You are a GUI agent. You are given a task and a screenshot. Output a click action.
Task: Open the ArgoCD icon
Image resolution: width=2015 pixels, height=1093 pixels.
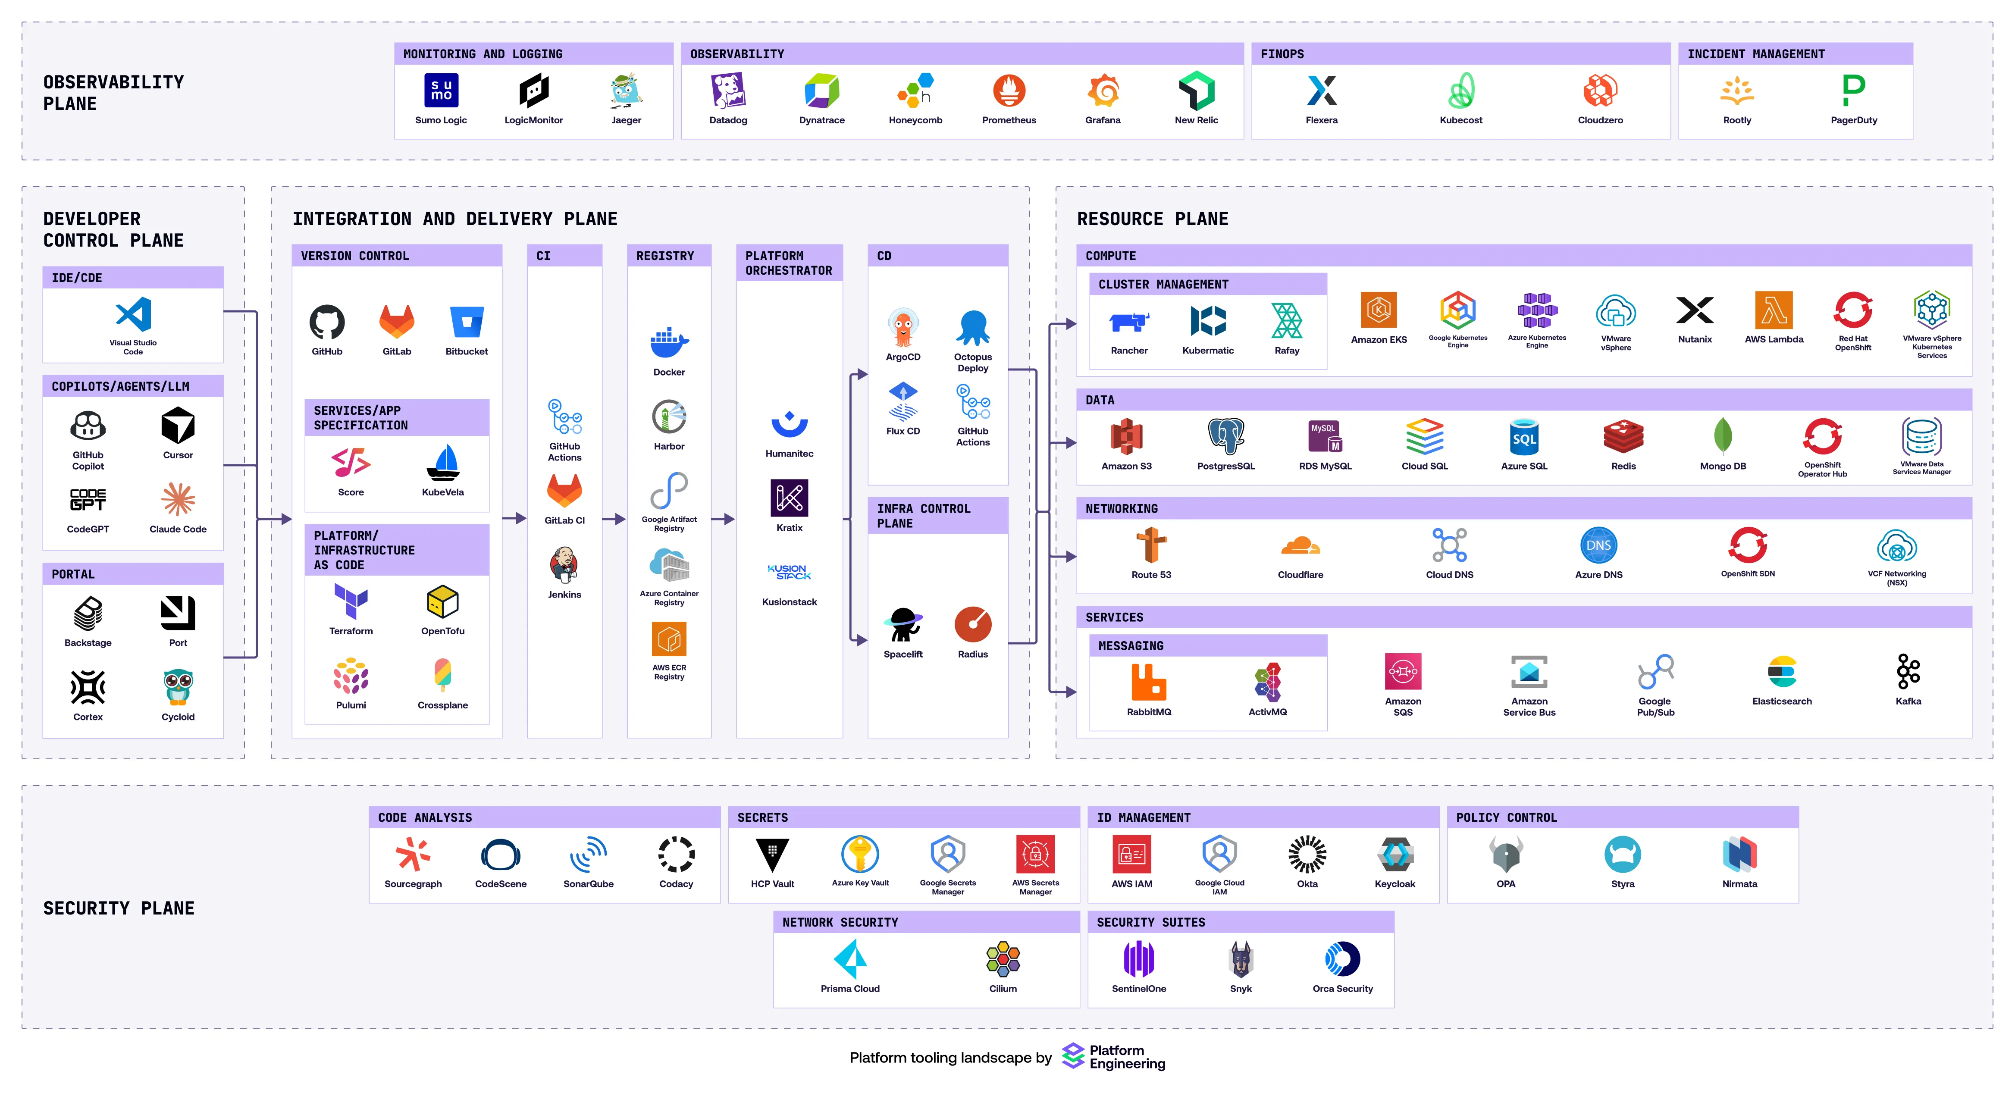[903, 328]
